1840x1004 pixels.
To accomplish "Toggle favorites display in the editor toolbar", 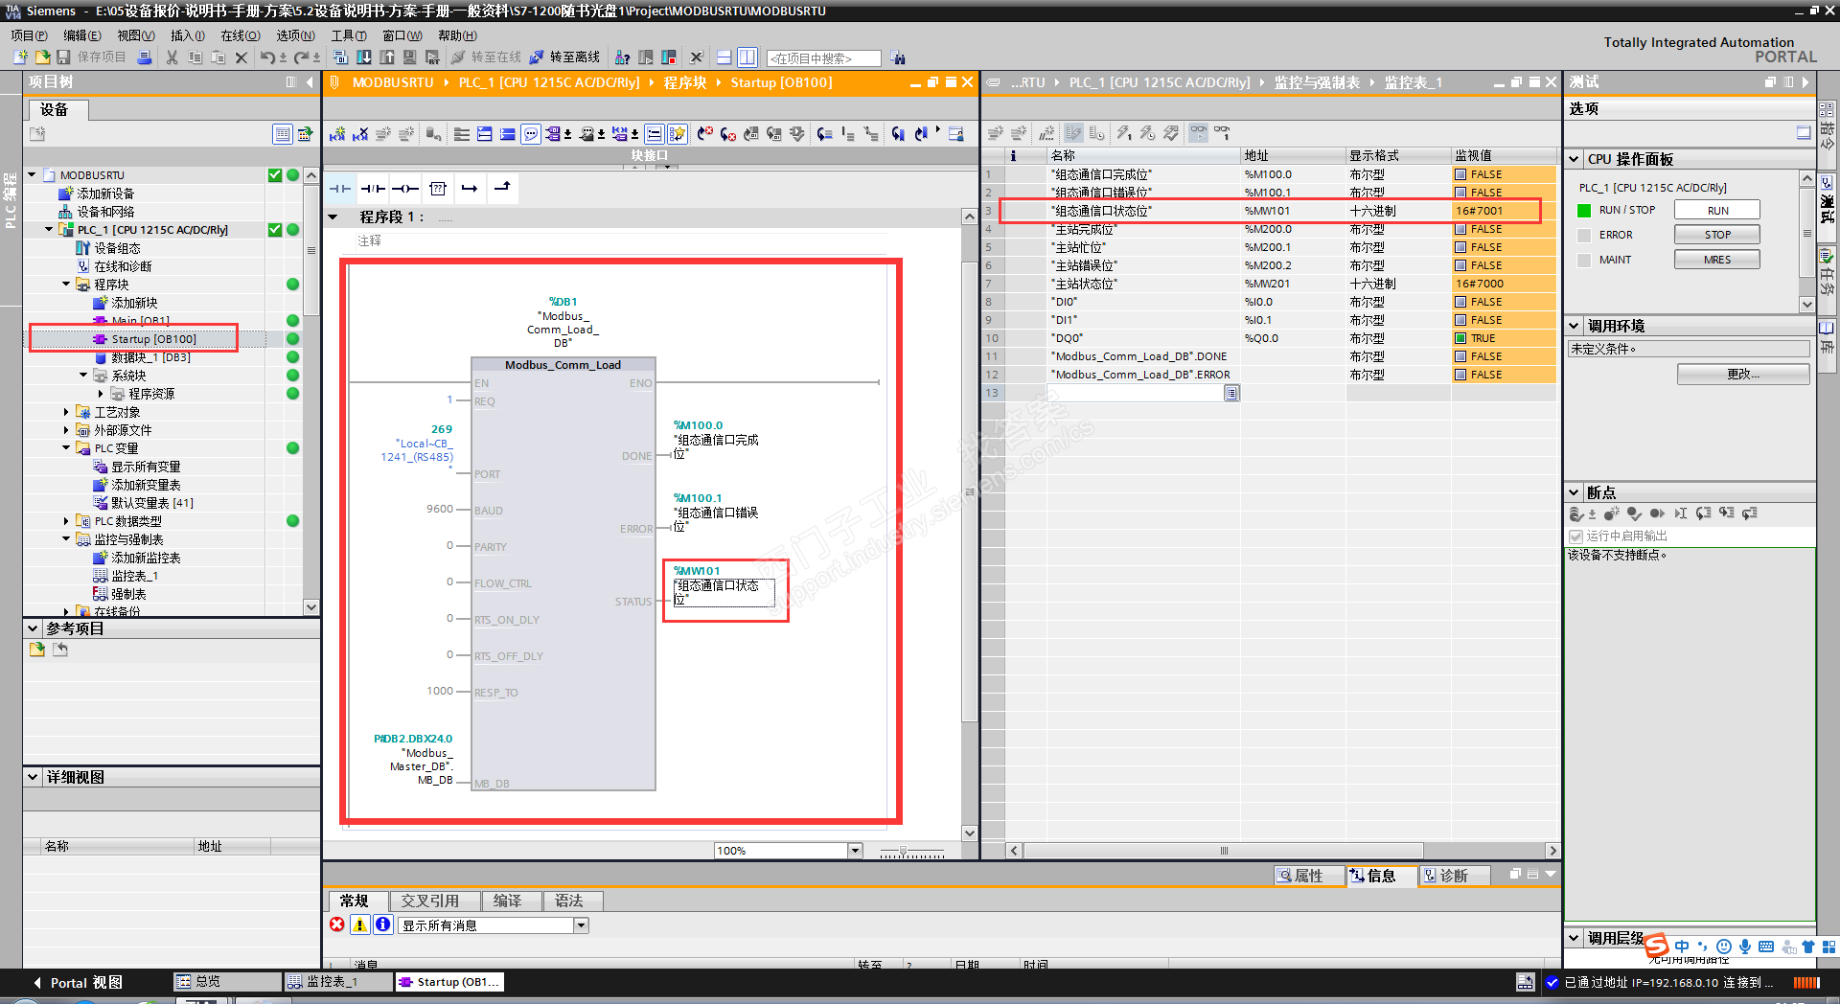I will pyautogui.click(x=678, y=134).
